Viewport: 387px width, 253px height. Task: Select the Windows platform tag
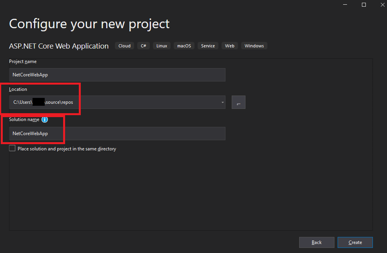pos(254,46)
